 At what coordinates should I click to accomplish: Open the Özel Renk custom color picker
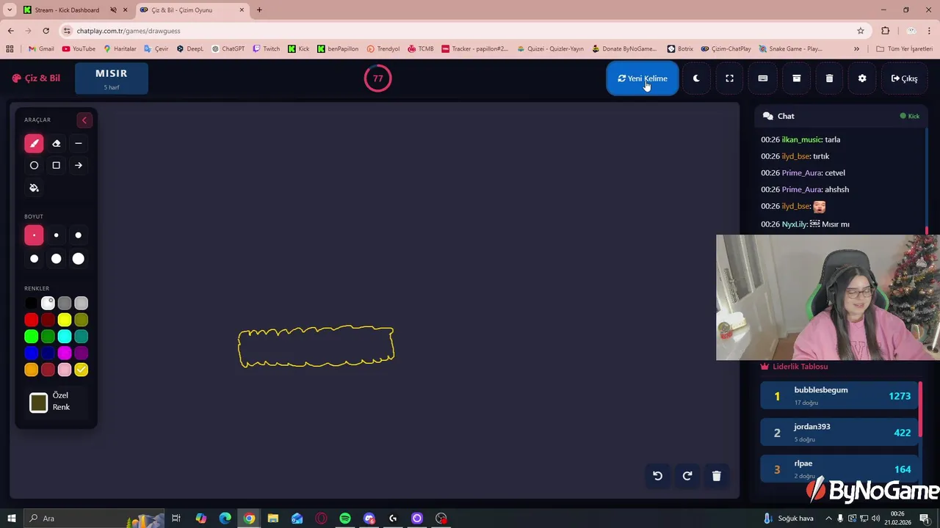point(39,402)
